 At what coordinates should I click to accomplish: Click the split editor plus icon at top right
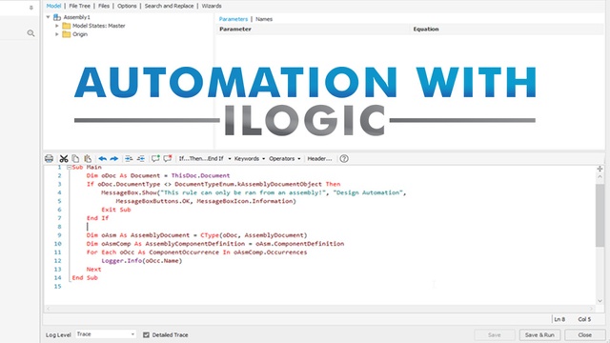click(x=600, y=169)
